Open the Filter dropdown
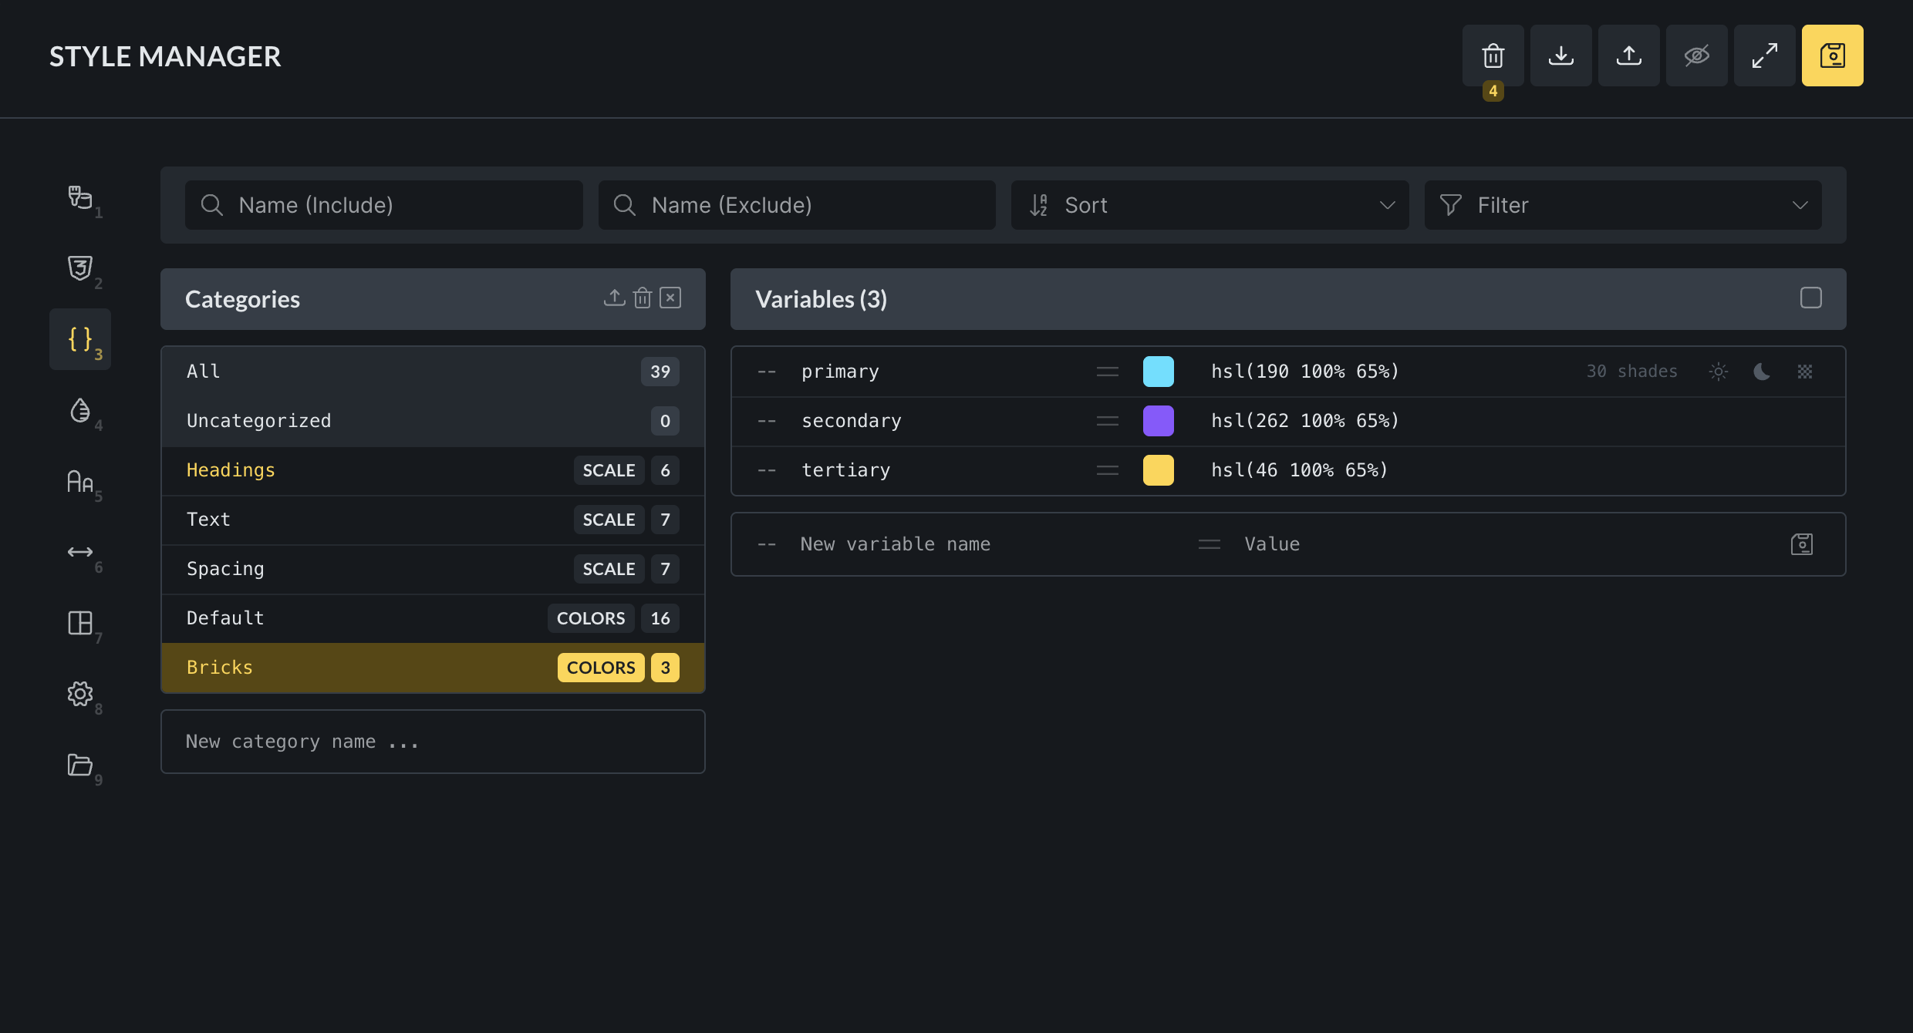Viewport: 1913px width, 1033px height. pos(1623,205)
